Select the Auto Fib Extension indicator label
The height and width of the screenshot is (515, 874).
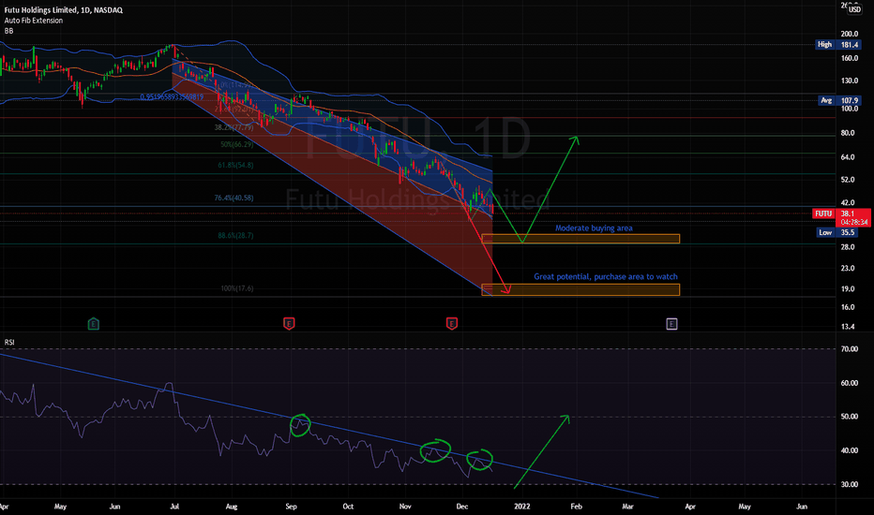tap(34, 21)
